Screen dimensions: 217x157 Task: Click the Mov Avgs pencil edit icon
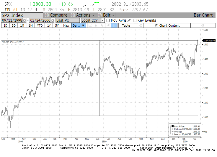pos(129,20)
